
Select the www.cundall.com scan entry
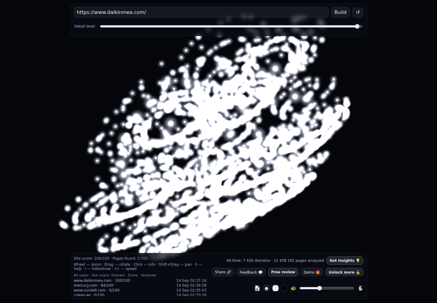pyautogui.click(x=140, y=290)
